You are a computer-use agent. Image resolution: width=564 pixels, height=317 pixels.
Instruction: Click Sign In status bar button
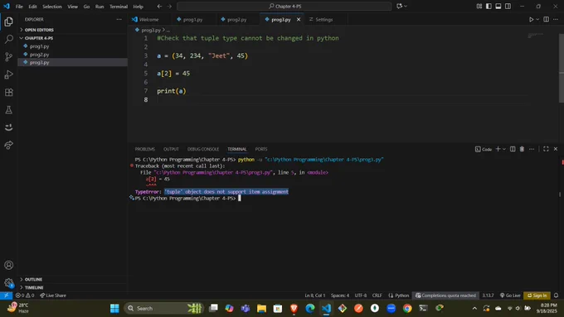[x=537, y=295]
